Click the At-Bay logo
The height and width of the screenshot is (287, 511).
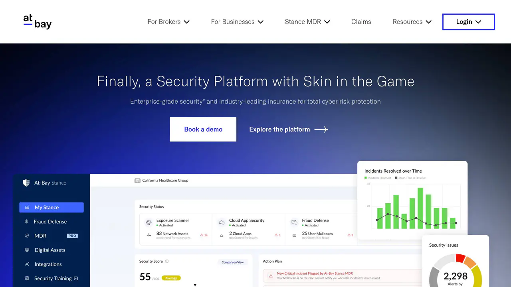[38, 22]
